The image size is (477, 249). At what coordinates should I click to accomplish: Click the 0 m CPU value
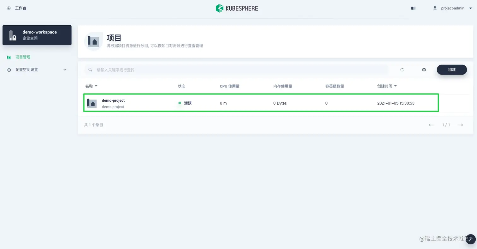223,103
